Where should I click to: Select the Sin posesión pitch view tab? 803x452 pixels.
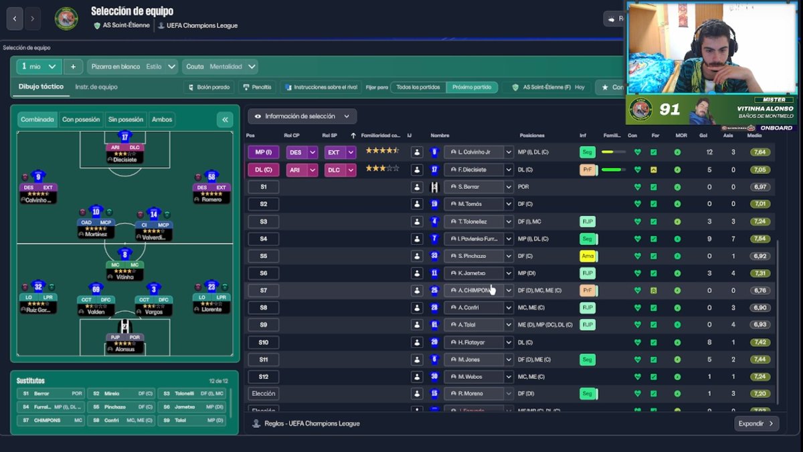(126, 120)
